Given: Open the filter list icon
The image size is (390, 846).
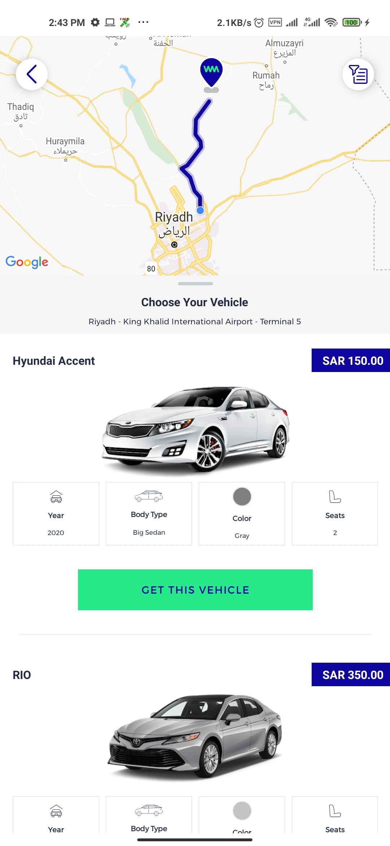Looking at the screenshot, I should [358, 74].
